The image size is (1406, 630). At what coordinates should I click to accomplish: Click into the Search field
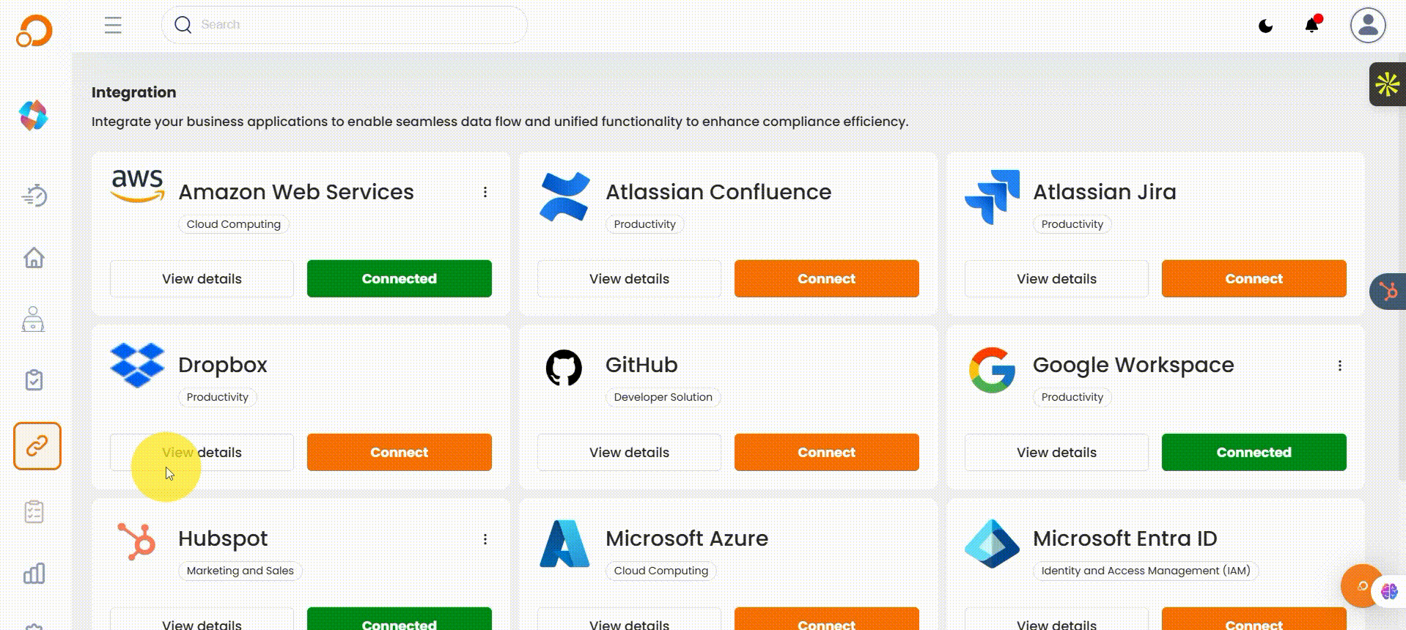coord(345,25)
